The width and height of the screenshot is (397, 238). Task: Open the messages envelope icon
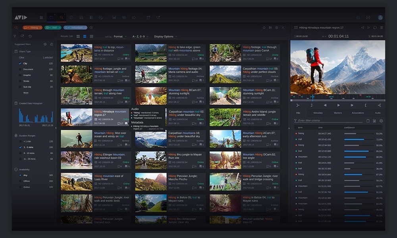point(368,17)
